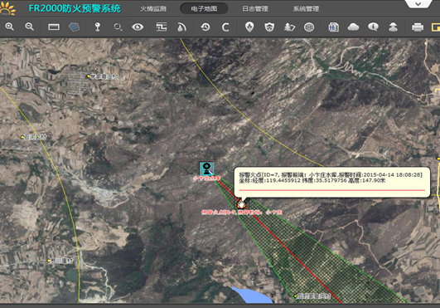
Task: Toggle the eye visibility icon
Action: [x=138, y=27]
